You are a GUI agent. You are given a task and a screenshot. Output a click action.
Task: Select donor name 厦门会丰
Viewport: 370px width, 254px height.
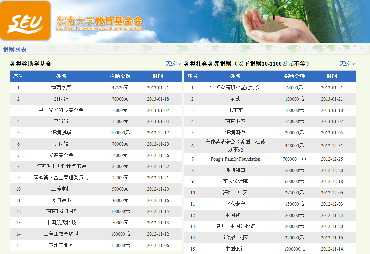click(61, 200)
